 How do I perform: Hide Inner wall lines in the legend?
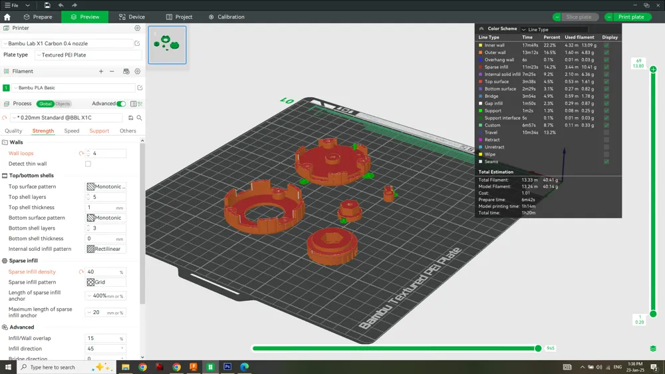pyautogui.click(x=606, y=45)
